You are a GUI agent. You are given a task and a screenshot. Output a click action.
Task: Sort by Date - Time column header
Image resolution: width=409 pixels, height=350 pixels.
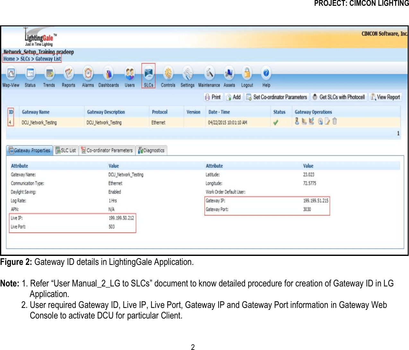click(219, 112)
